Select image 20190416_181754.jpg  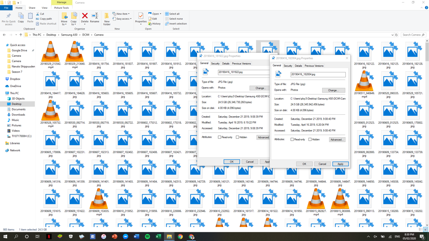pos(99,55)
